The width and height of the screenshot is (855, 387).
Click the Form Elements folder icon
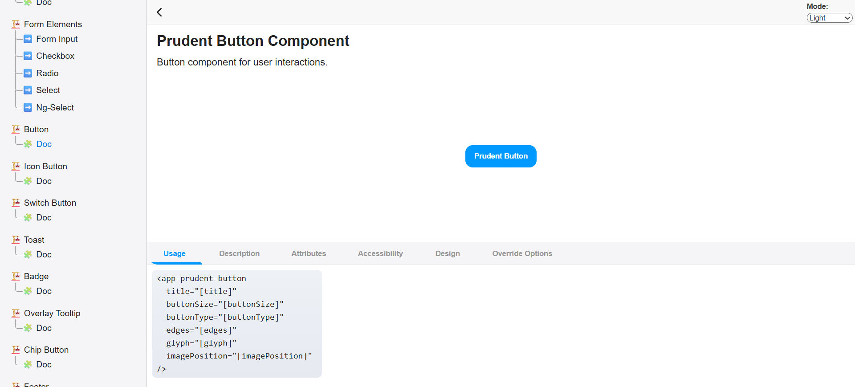click(16, 24)
